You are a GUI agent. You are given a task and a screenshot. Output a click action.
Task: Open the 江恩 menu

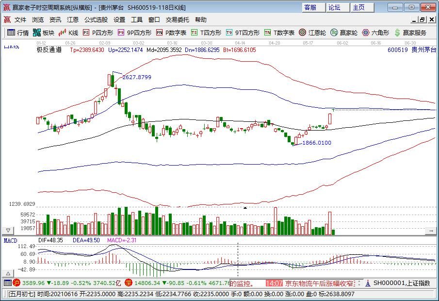72,19
